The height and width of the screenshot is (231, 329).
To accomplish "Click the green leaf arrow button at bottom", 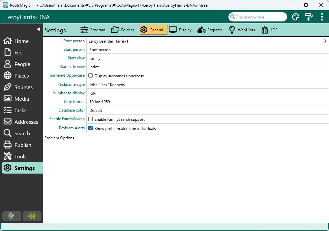I will (32, 216).
